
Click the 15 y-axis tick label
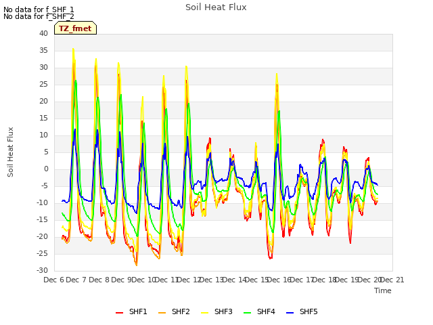click(43, 118)
